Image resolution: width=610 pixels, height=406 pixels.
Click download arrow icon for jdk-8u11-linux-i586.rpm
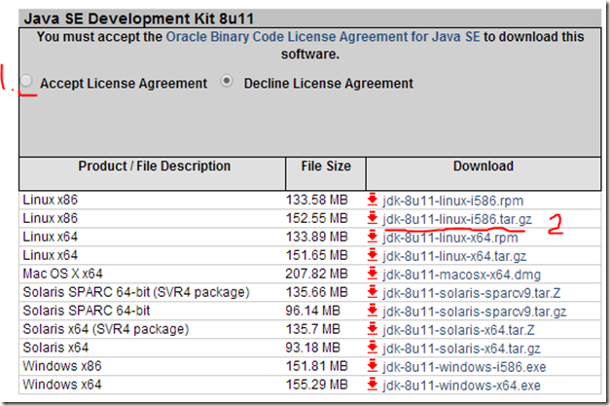point(373,200)
